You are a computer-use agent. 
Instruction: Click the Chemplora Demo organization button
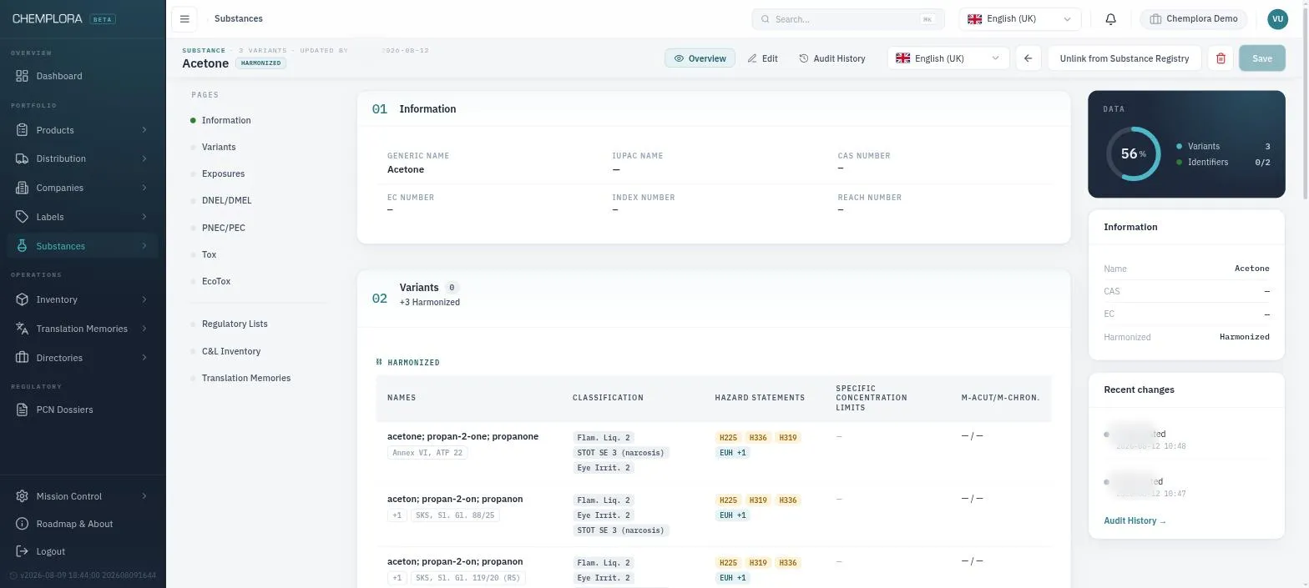point(1193,19)
